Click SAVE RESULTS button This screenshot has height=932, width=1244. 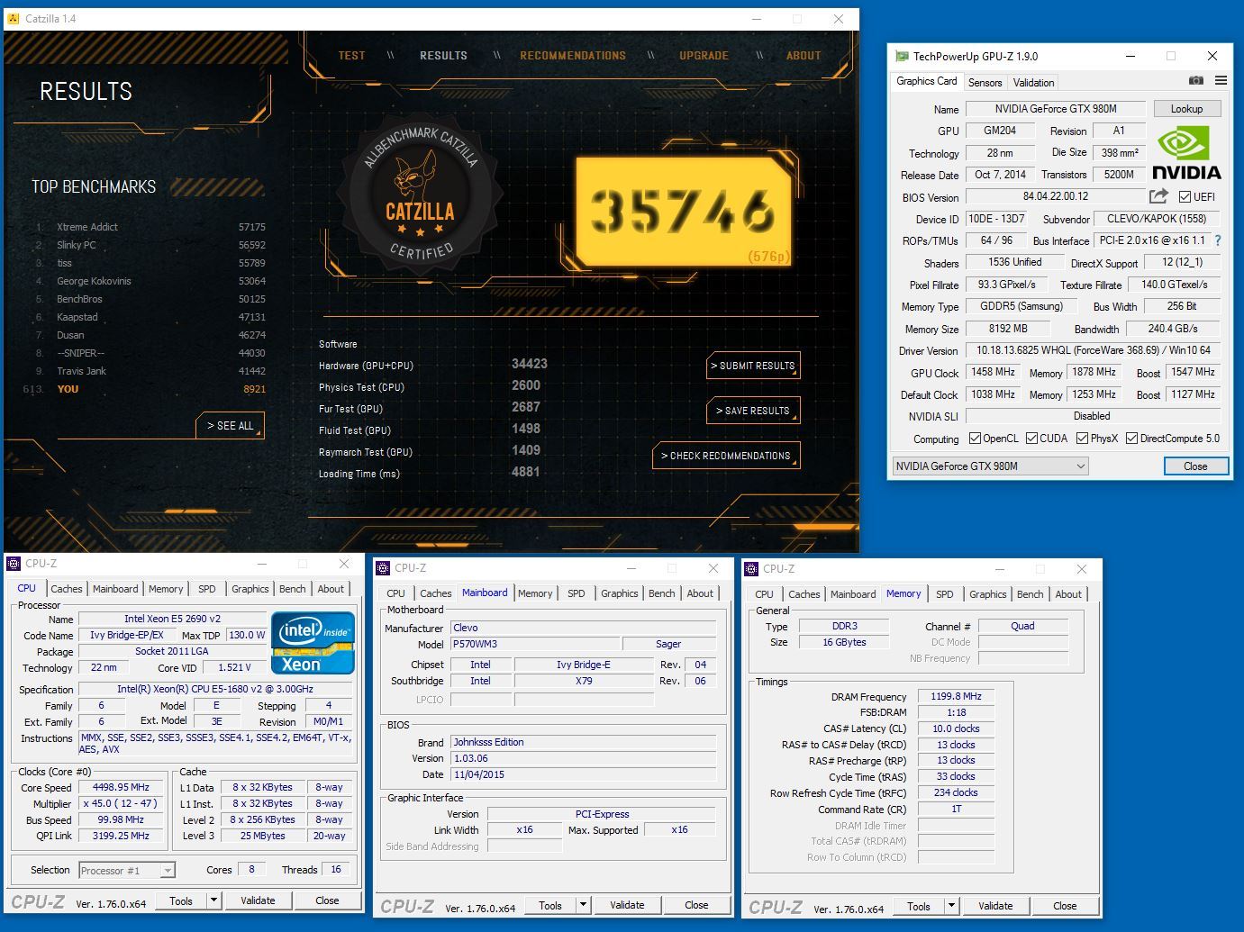coord(753,411)
